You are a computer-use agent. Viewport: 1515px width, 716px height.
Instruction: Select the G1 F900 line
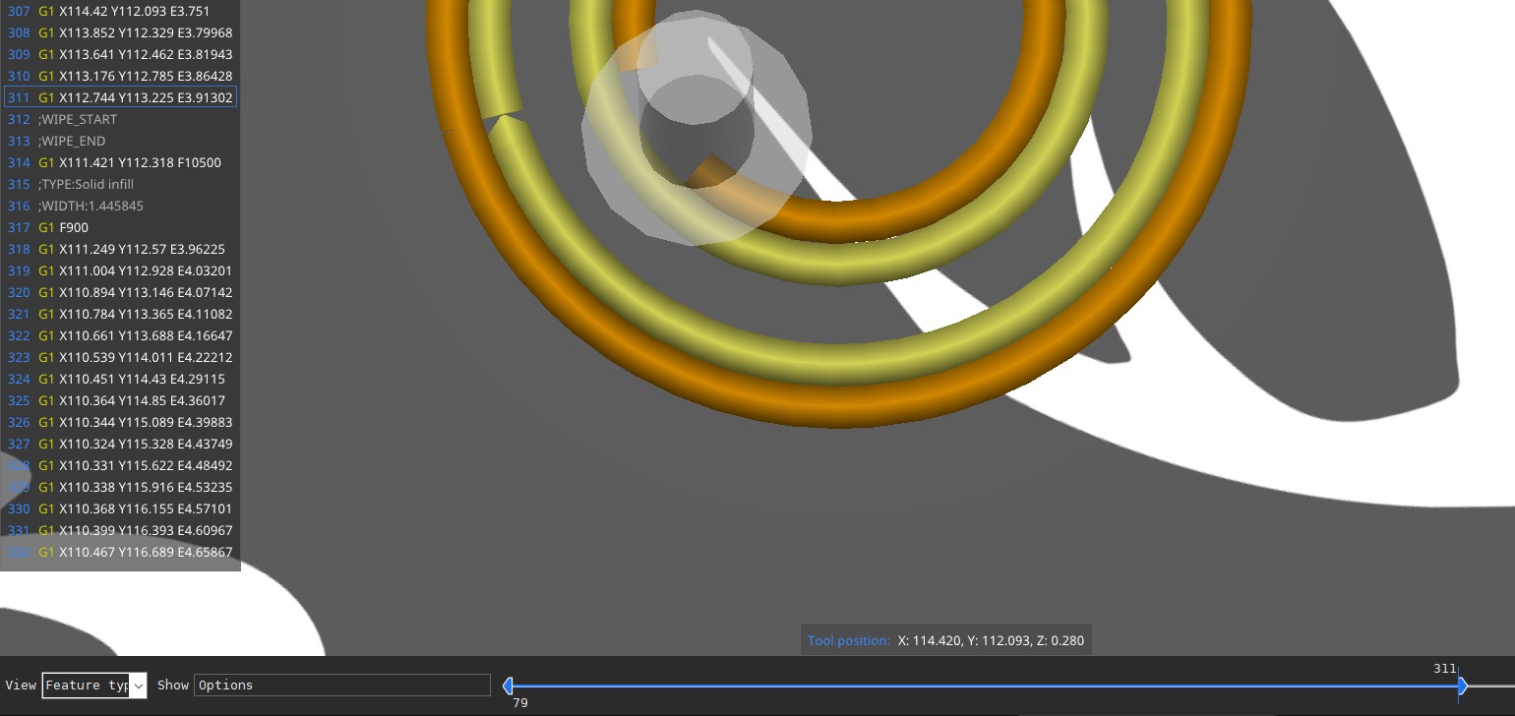tap(120, 227)
